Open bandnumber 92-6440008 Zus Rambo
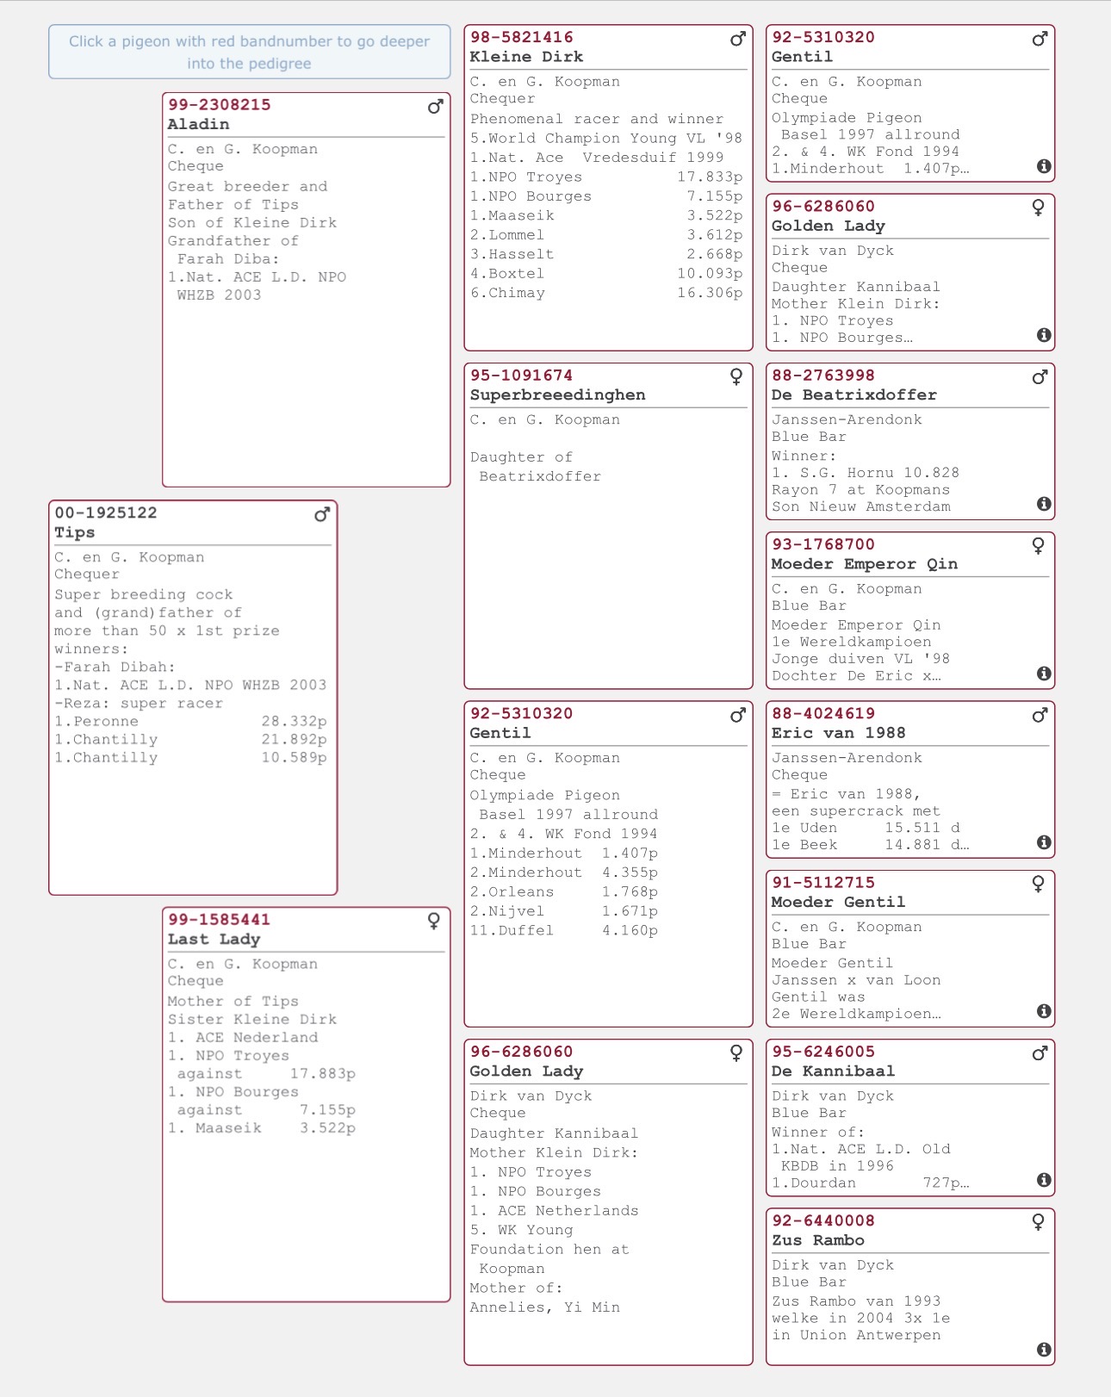The height and width of the screenshot is (1397, 1111). pos(823,1220)
